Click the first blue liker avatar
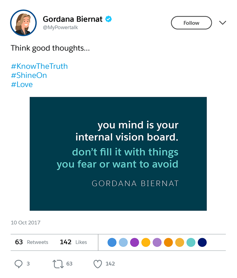The width and height of the screenshot is (237, 278). [x=112, y=242]
